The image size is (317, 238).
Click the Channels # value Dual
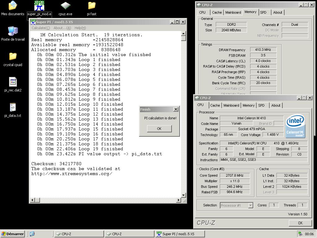[x=295, y=24]
